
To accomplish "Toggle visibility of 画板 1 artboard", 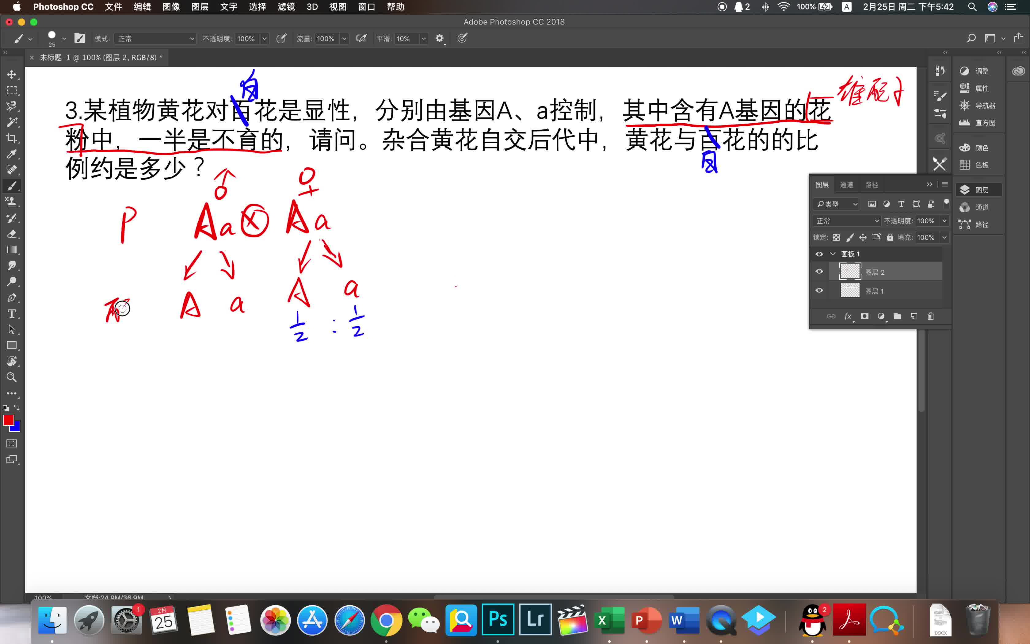I will [819, 254].
